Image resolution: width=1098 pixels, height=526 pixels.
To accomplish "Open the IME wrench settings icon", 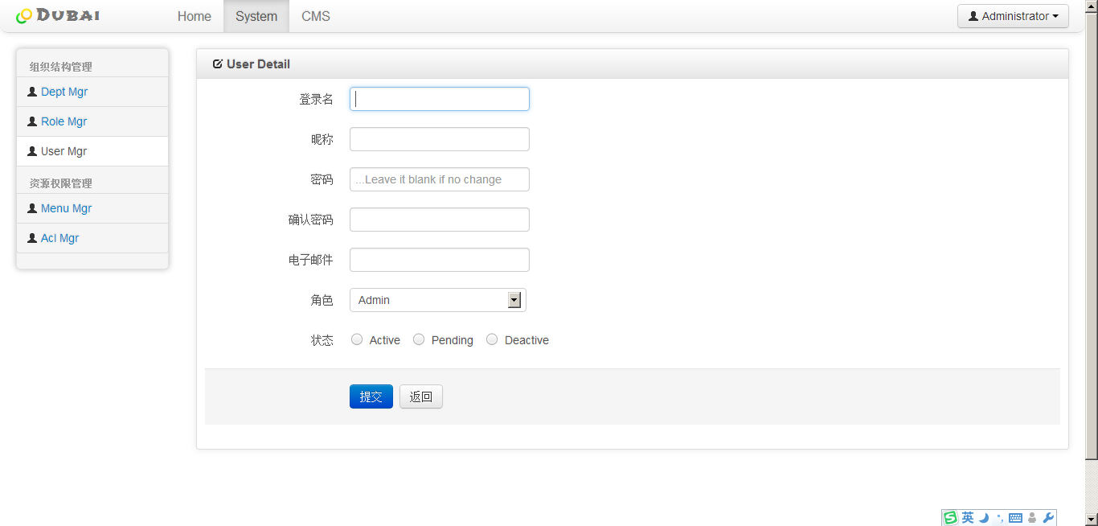I will click(1047, 518).
